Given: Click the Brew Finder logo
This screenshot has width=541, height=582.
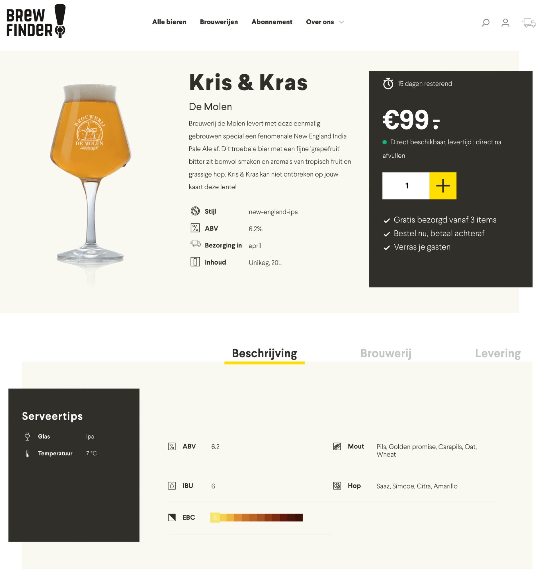Looking at the screenshot, I should [36, 21].
